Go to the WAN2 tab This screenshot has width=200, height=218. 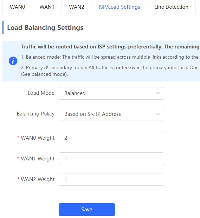click(77, 7)
